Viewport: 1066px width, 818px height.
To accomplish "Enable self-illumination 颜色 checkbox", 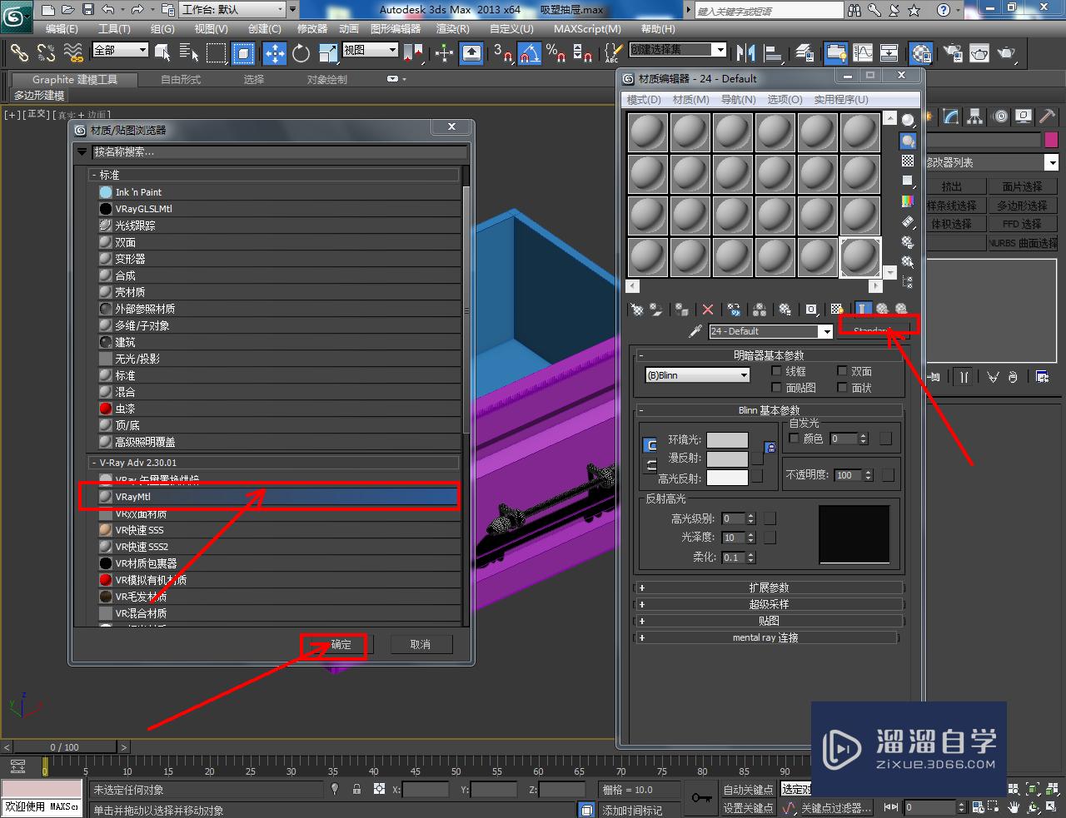I will pos(794,438).
